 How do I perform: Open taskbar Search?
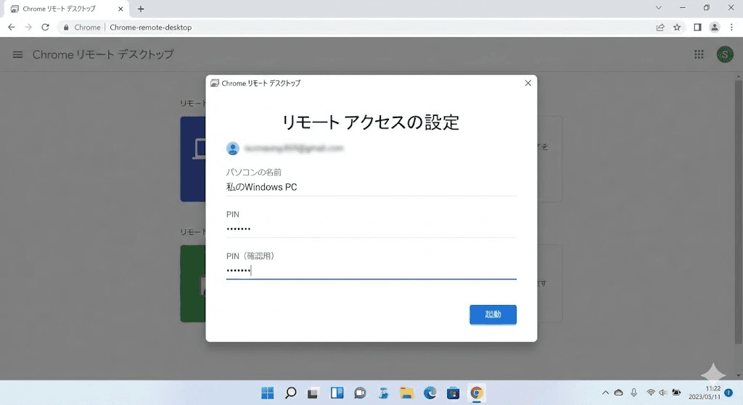click(x=290, y=393)
